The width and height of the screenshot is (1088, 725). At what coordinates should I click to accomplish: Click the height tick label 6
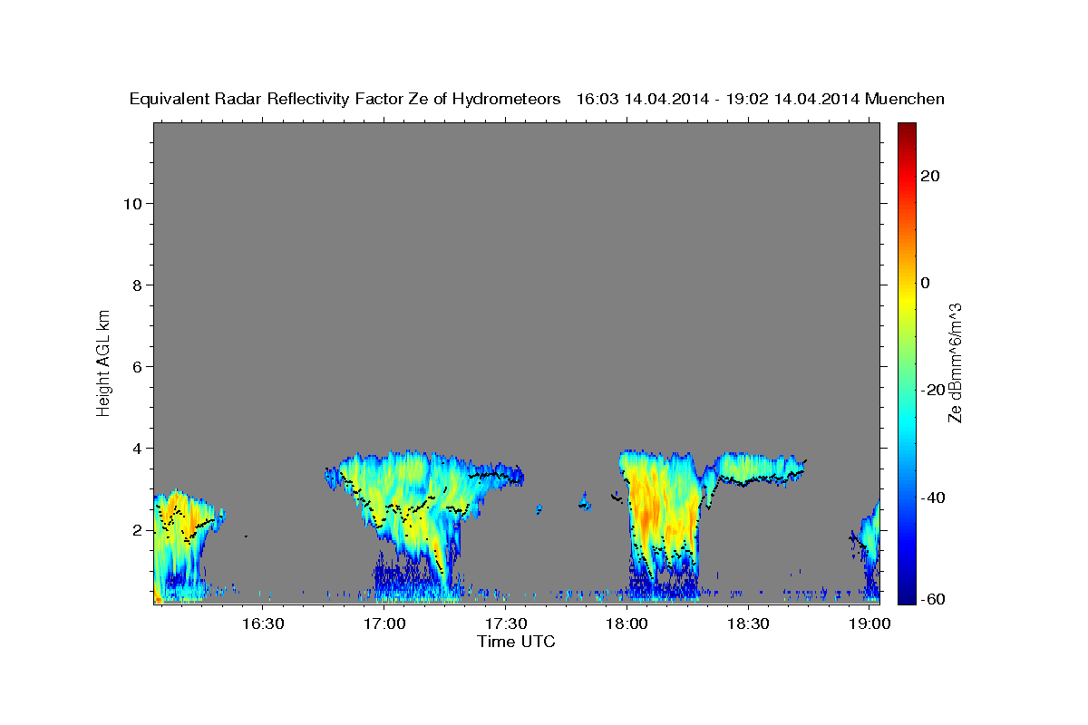pyautogui.click(x=137, y=366)
